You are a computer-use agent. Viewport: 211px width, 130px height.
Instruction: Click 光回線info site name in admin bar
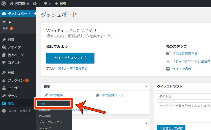tap(22, 4)
